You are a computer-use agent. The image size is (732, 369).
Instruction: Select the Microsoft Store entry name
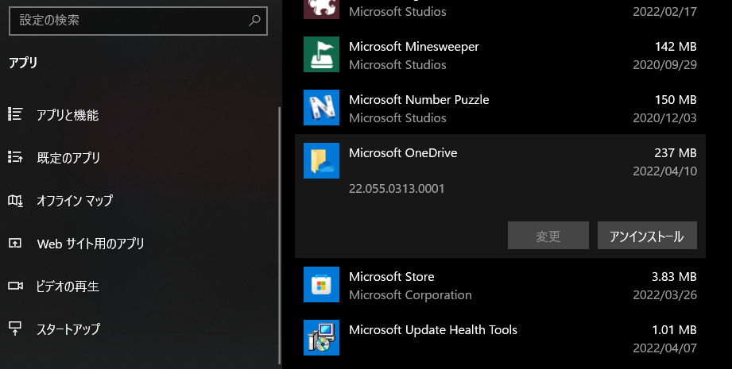pyautogui.click(x=392, y=277)
